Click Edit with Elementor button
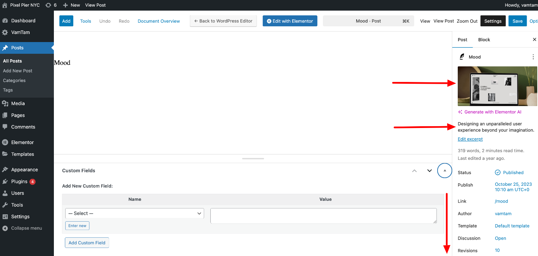 (x=290, y=21)
